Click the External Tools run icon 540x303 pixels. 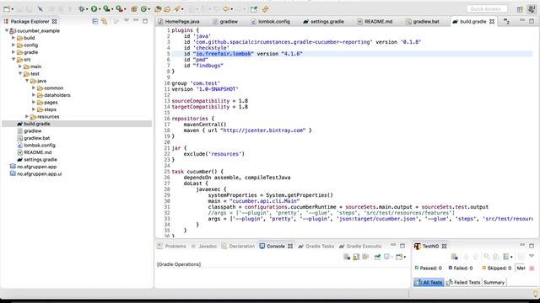coord(119,9)
